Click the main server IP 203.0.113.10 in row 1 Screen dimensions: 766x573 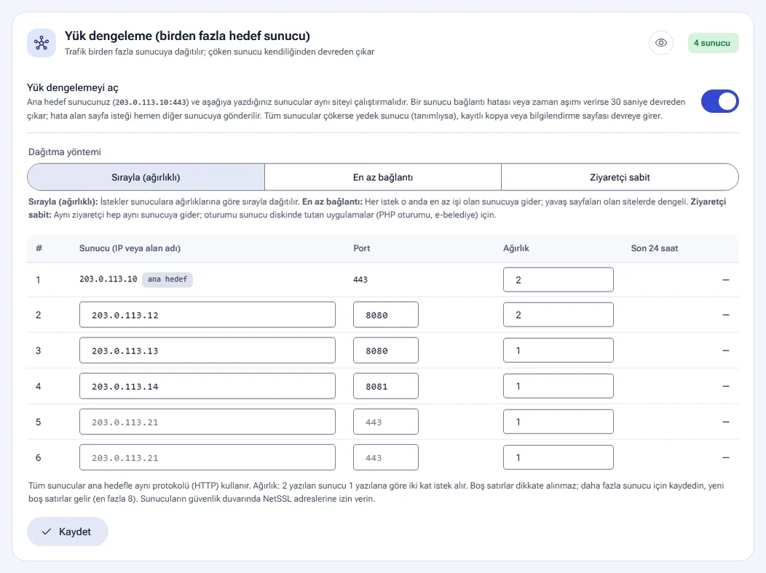click(108, 279)
